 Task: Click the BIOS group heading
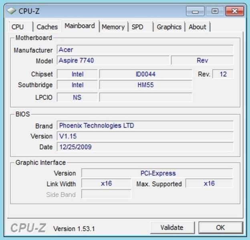point(23,114)
